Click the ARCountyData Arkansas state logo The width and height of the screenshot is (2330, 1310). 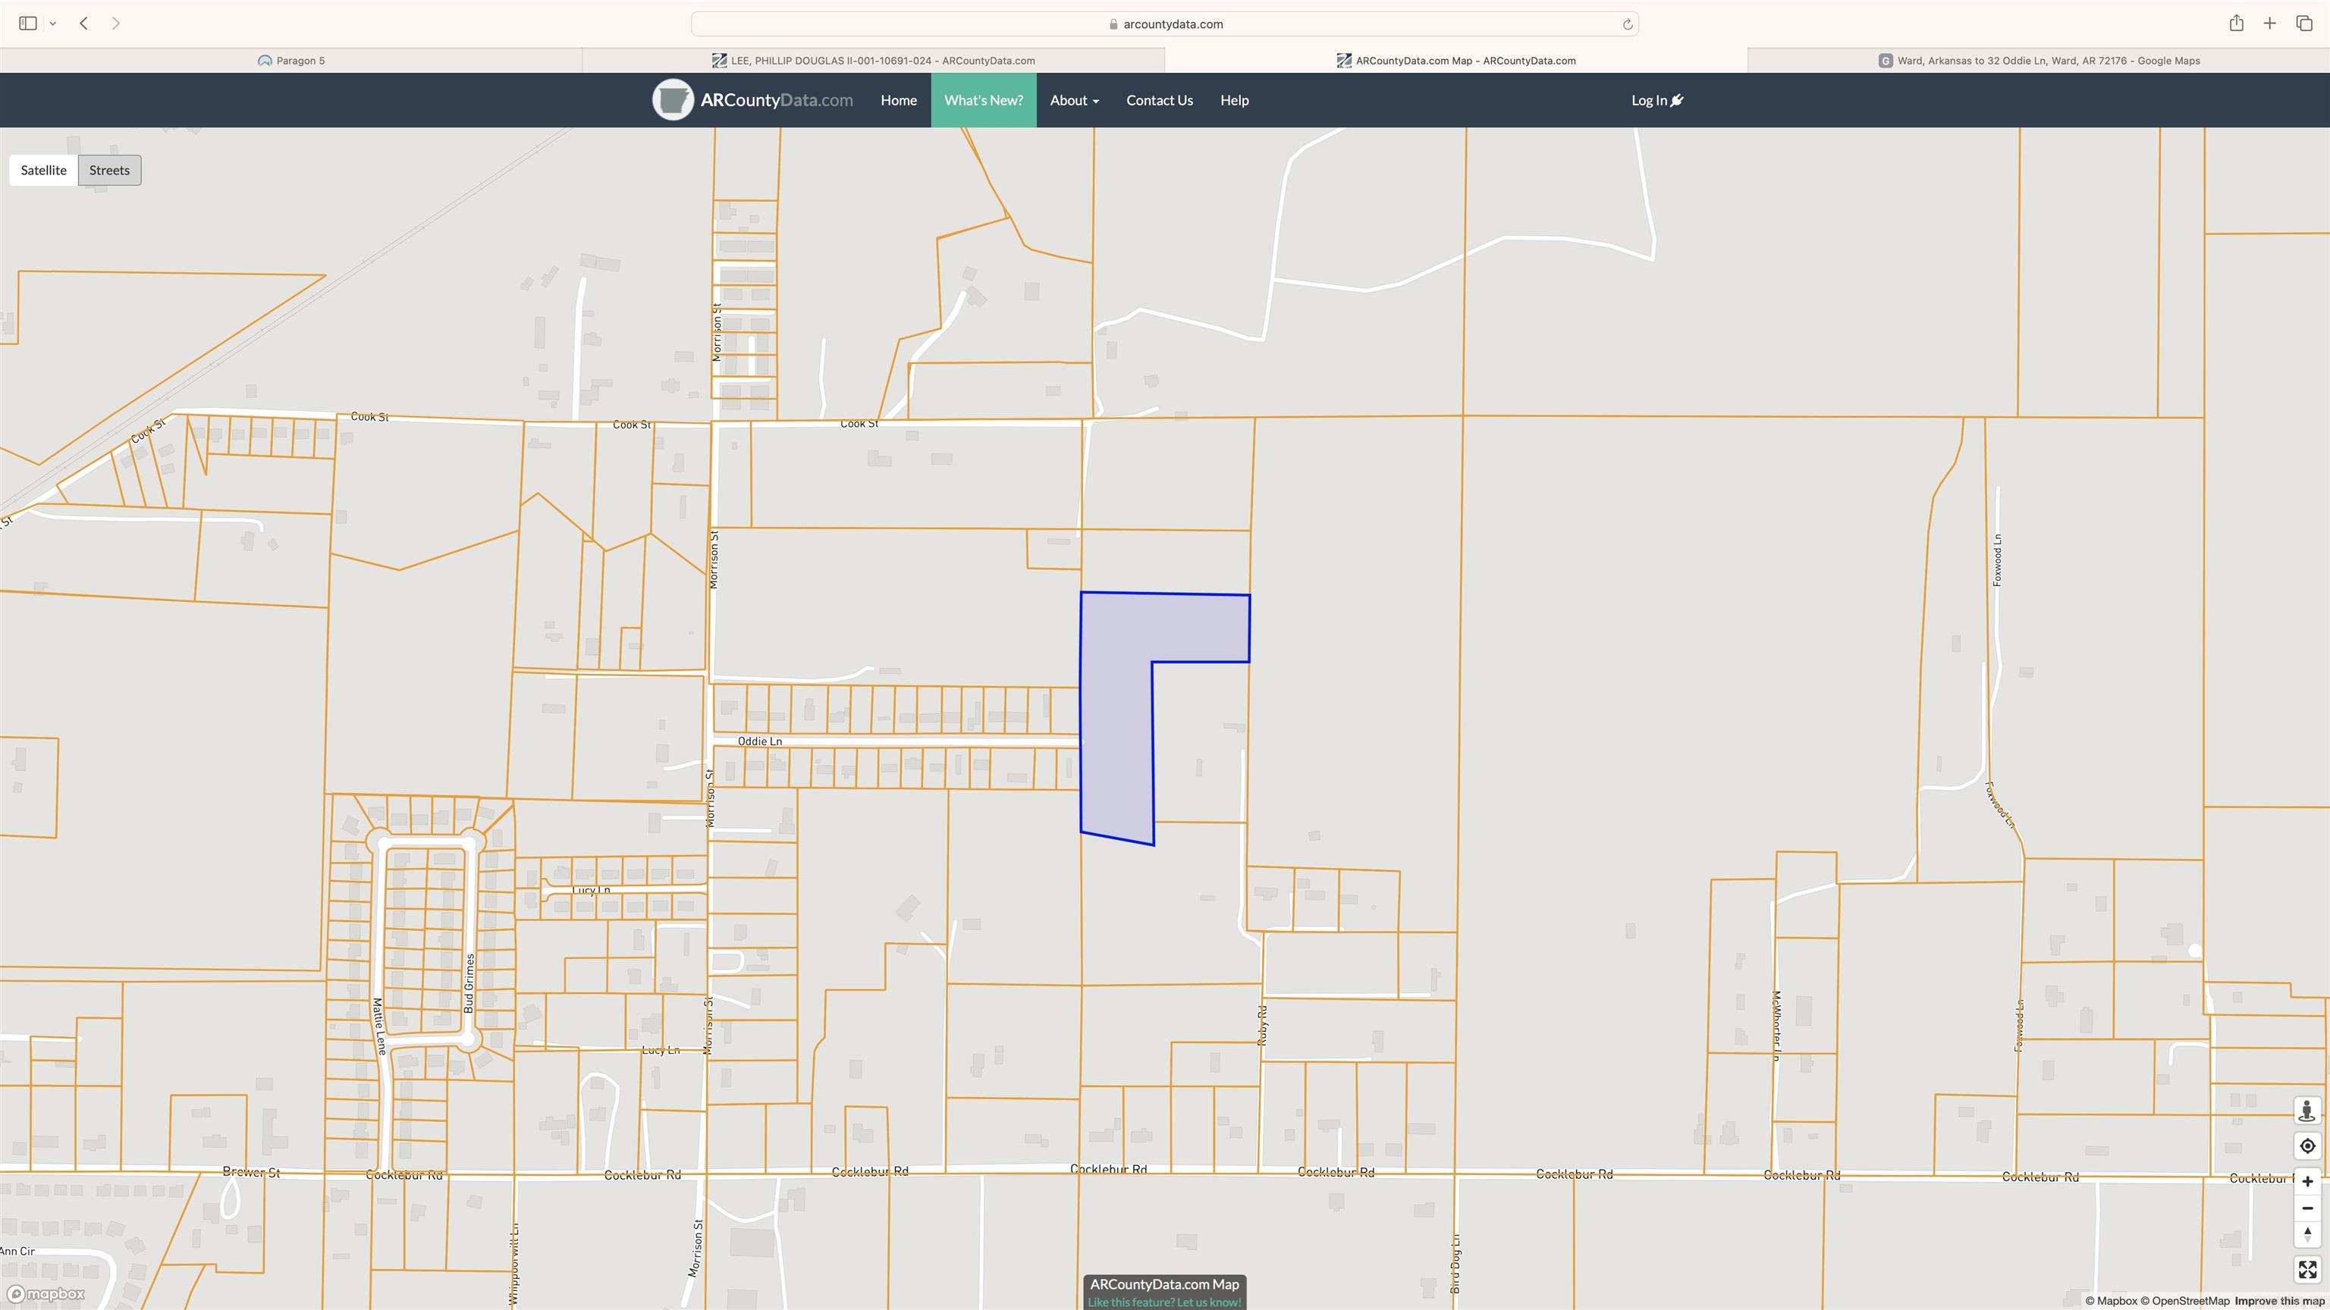tap(672, 100)
